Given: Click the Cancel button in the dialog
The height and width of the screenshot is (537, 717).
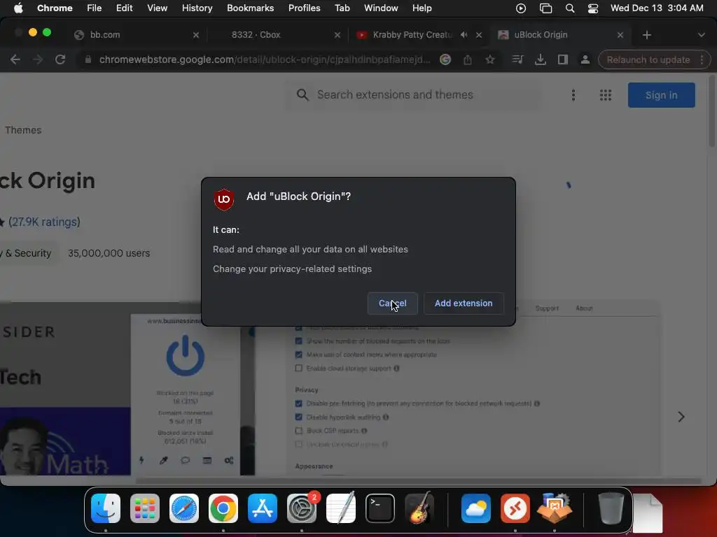Looking at the screenshot, I should tap(392, 303).
